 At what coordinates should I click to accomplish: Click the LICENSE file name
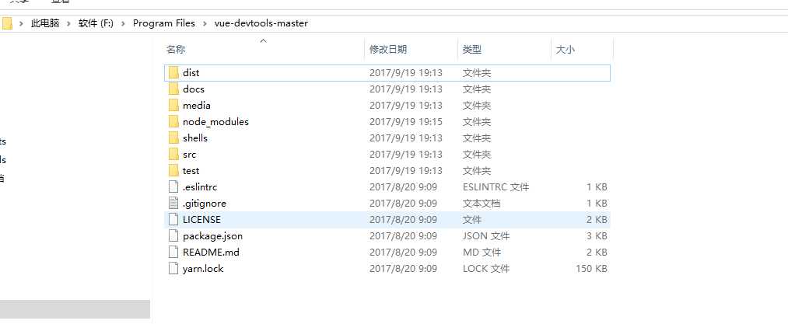(x=201, y=220)
